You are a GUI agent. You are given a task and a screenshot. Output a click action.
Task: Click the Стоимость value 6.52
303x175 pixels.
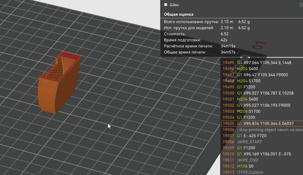pyautogui.click(x=225, y=34)
